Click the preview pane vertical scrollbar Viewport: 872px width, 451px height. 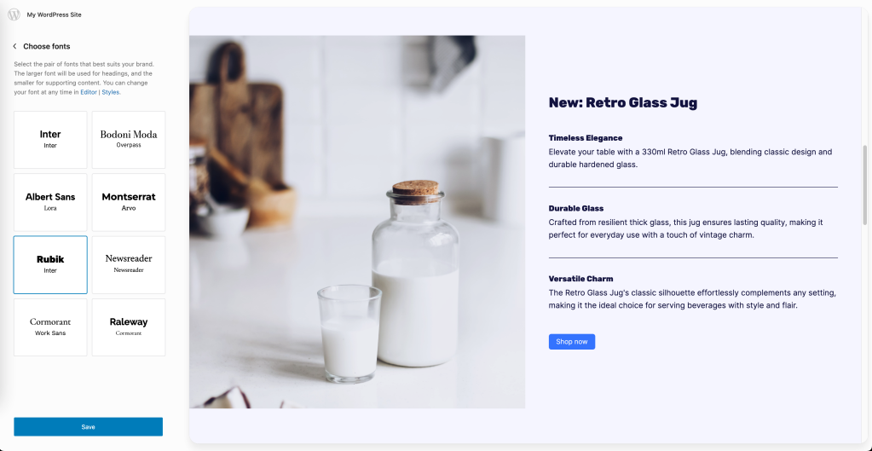865,185
